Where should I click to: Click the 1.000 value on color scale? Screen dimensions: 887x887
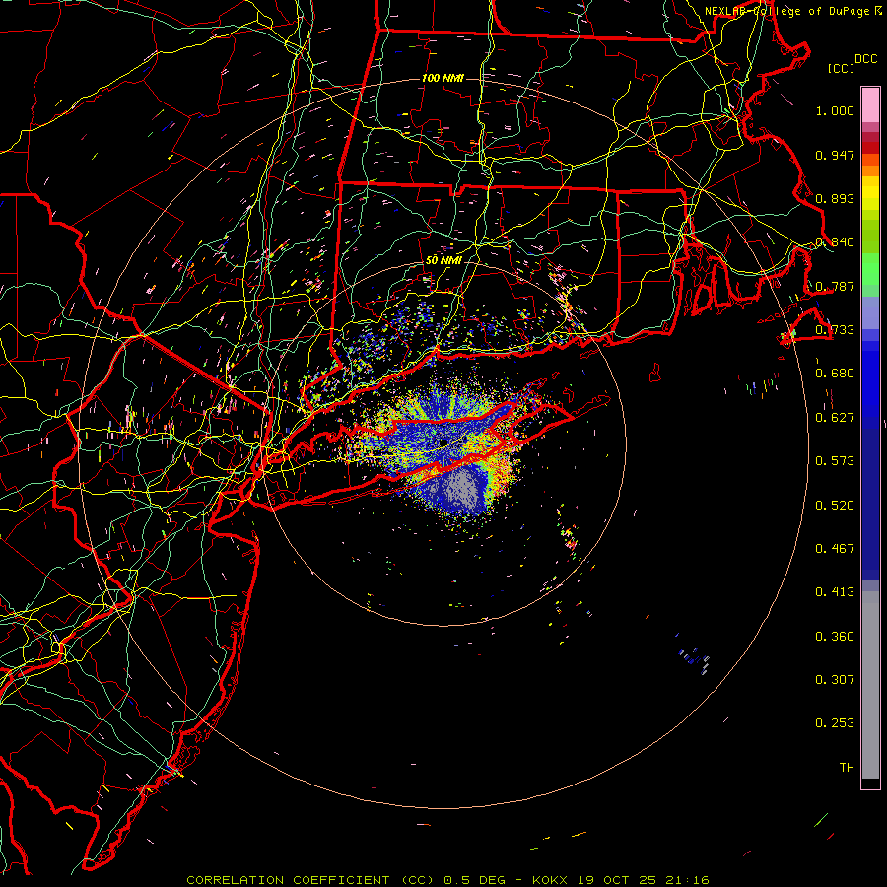(x=835, y=110)
